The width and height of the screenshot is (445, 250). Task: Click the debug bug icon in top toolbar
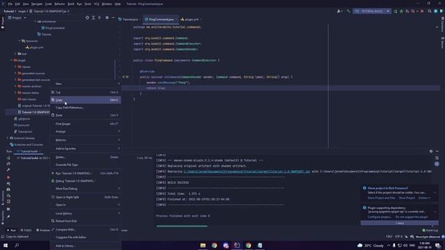tap(401, 11)
